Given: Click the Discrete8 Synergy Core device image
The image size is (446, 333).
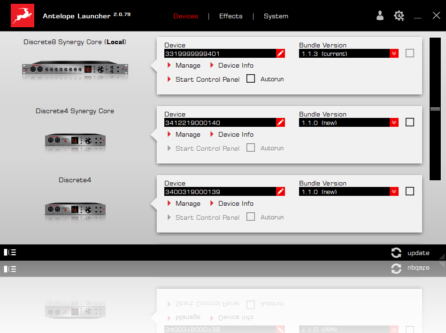Looking at the screenshot, I should (75, 68).
